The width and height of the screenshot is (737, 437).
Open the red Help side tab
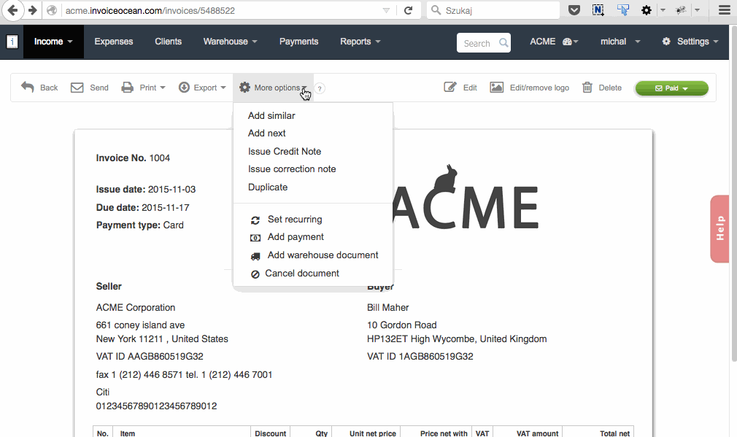[x=719, y=228]
